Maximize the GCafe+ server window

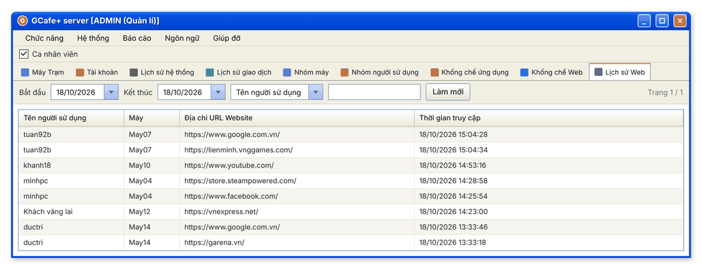[662, 21]
